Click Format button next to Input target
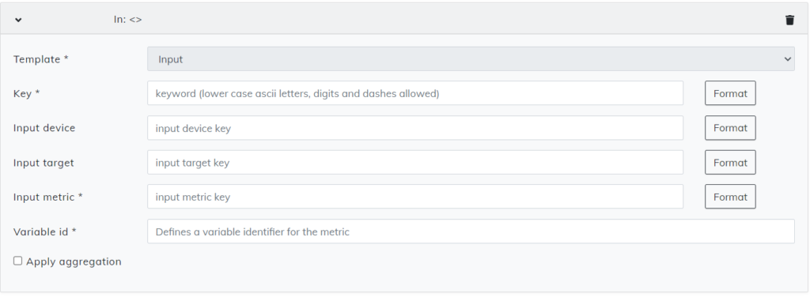The image size is (810, 297). coord(730,163)
